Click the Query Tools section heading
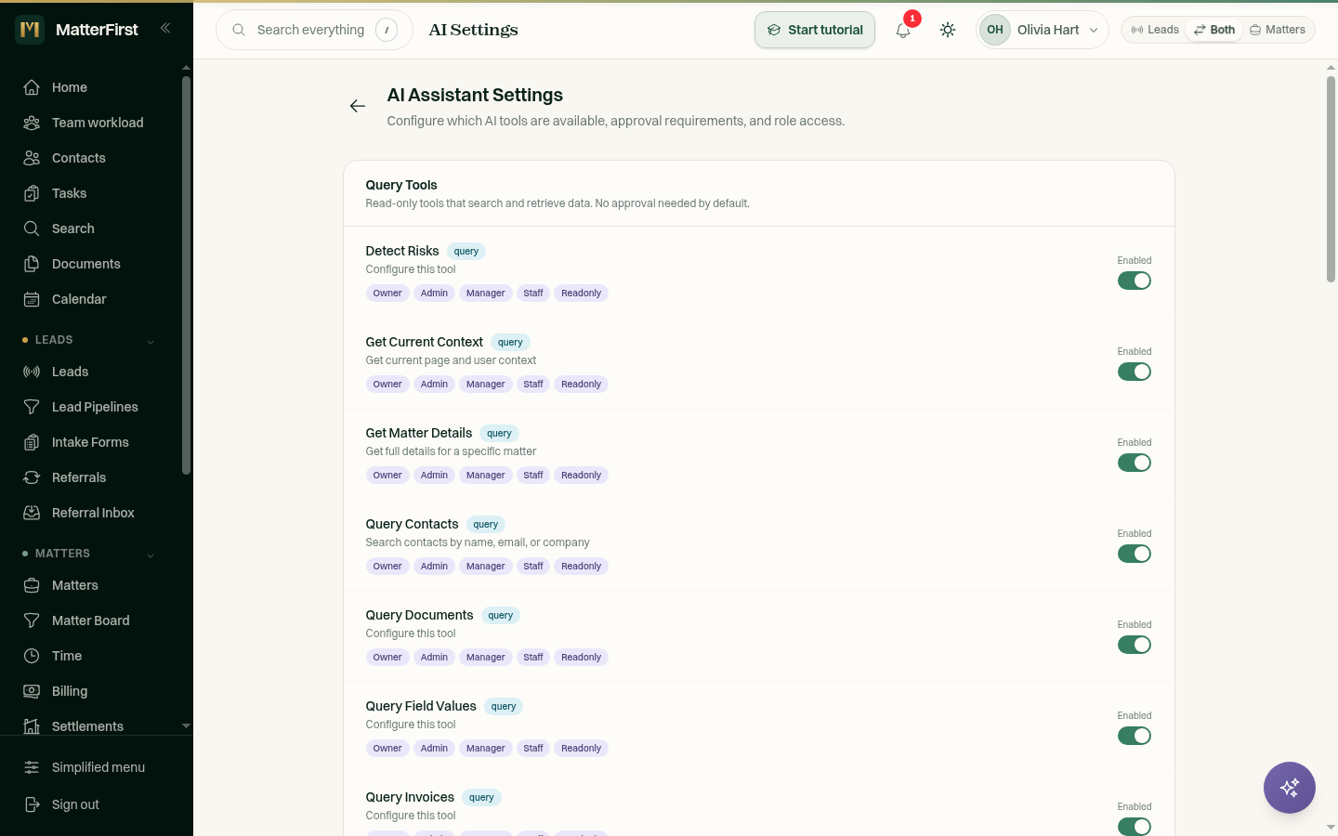The width and height of the screenshot is (1338, 836). click(401, 185)
